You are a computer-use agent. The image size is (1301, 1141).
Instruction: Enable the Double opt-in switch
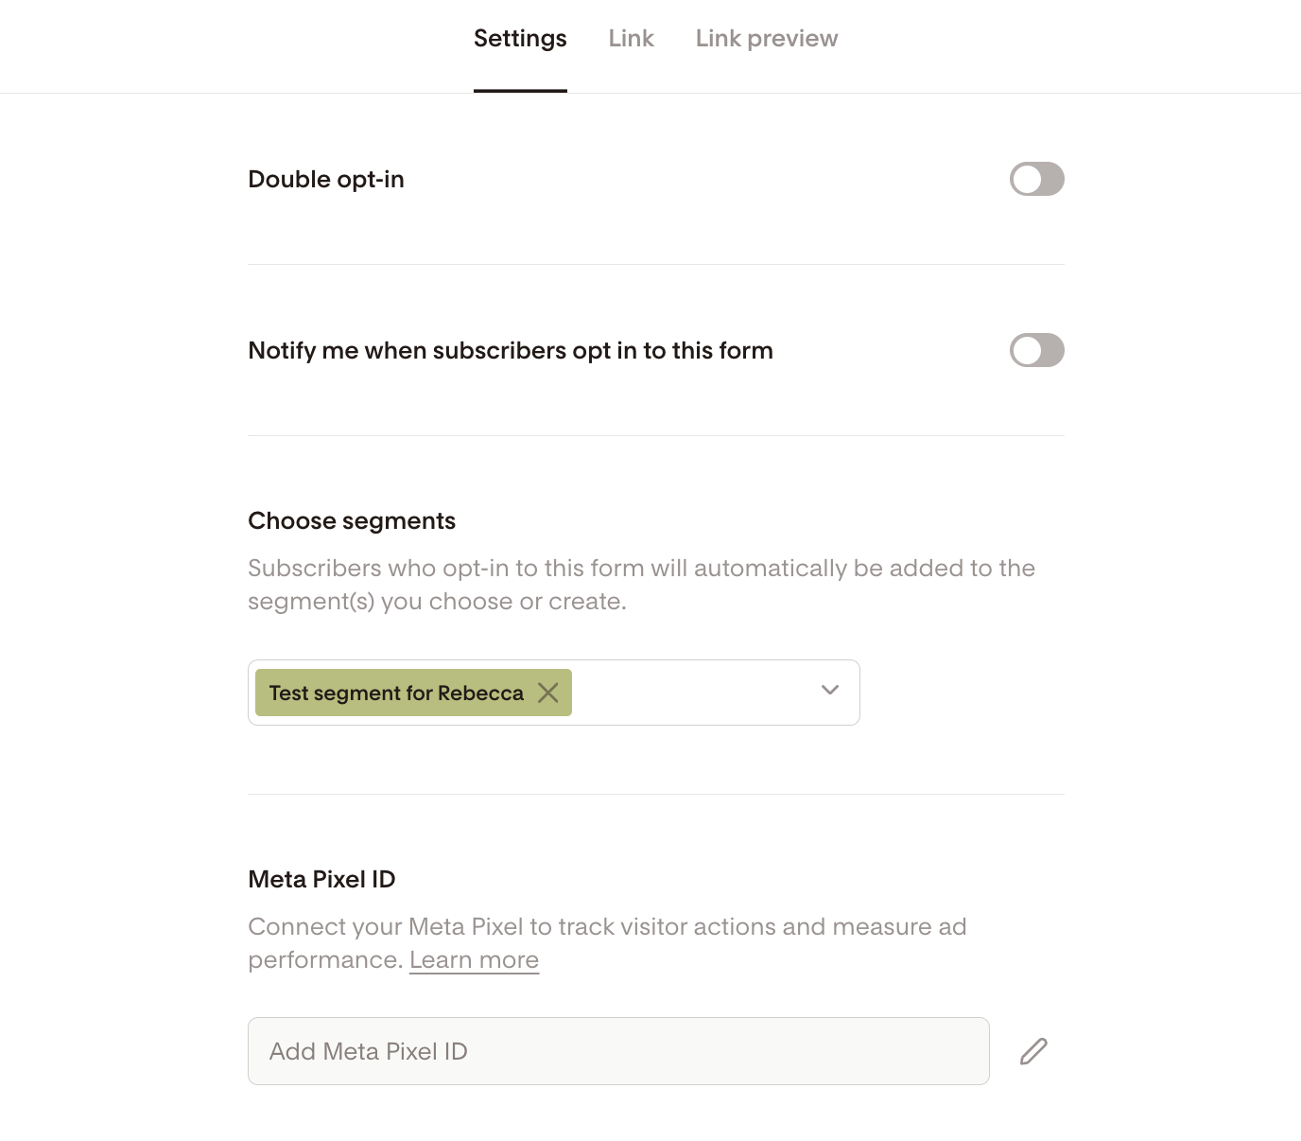pos(1036,179)
